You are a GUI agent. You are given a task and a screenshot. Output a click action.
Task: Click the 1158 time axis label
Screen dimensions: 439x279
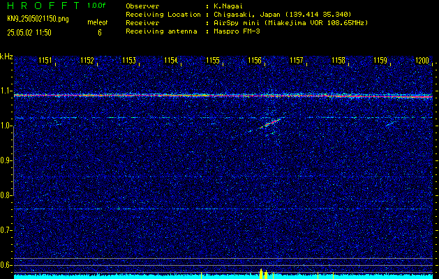(x=338, y=60)
